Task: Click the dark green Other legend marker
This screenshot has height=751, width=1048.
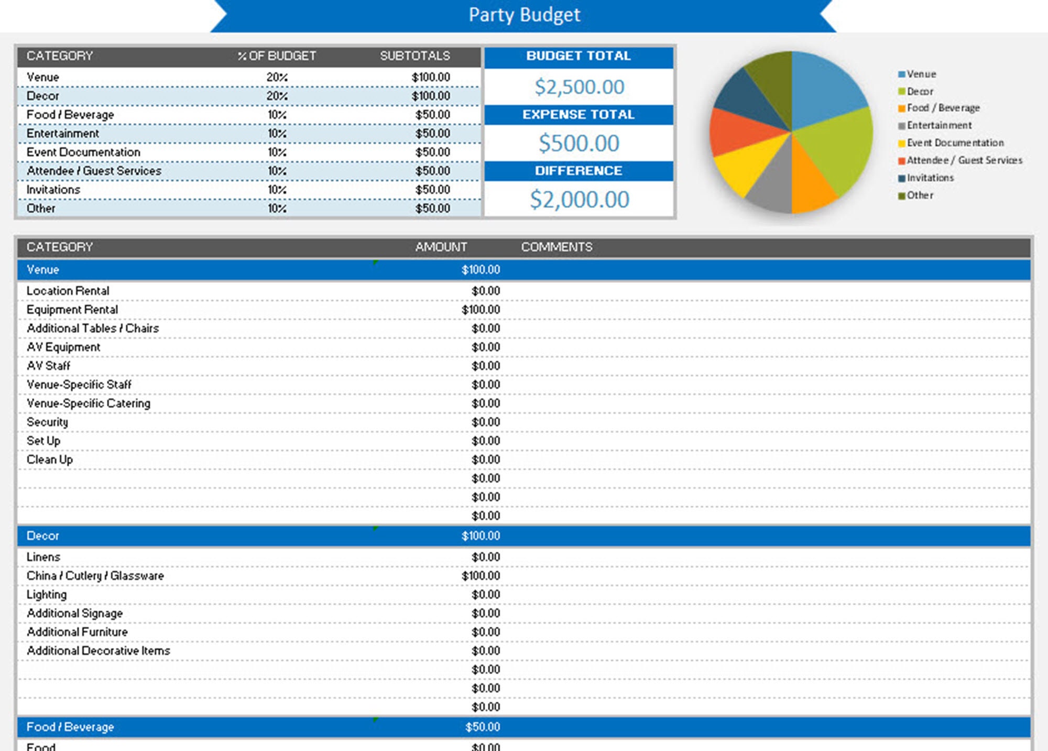Action: (x=902, y=195)
